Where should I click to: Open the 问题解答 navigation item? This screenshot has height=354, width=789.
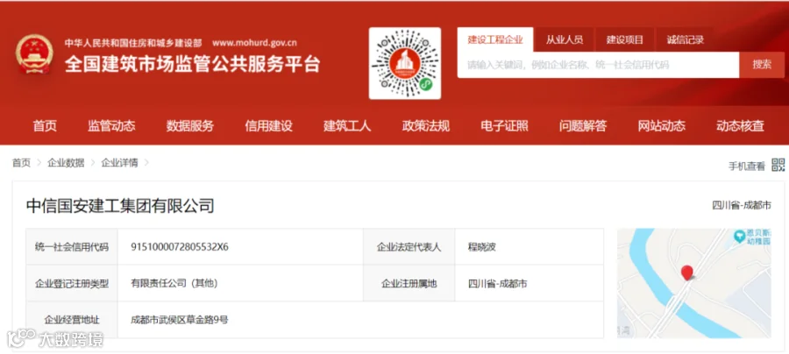click(x=583, y=125)
